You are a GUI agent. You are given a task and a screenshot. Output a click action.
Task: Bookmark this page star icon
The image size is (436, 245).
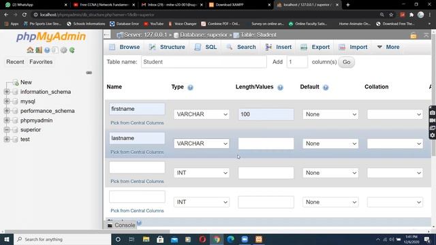point(391,14)
